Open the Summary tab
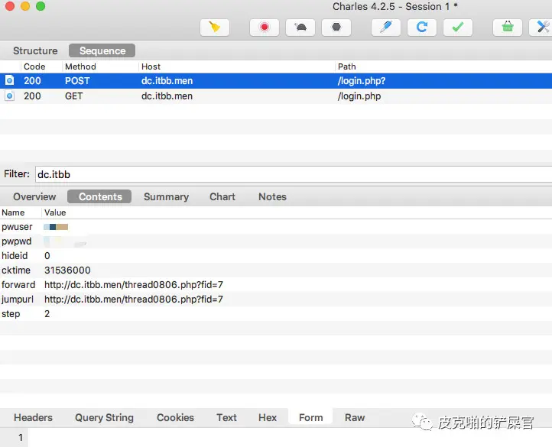Viewport: 552px width, 447px height. coord(166,196)
